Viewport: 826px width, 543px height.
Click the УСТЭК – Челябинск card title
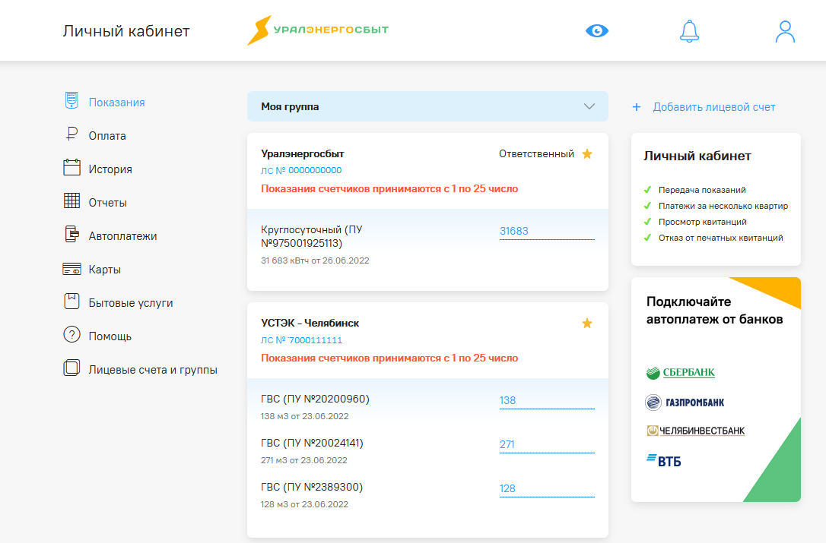point(310,323)
